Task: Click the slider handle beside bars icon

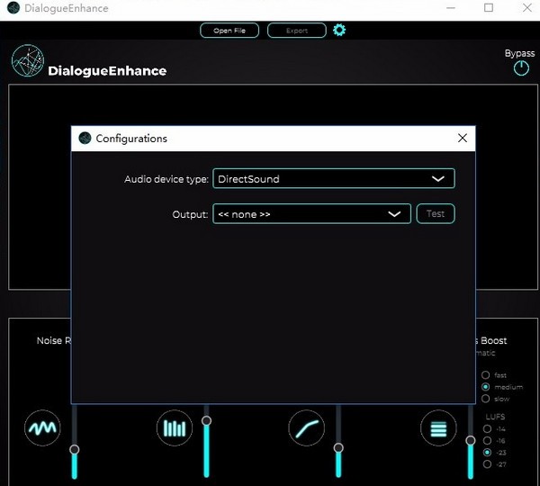Action: click(x=206, y=420)
